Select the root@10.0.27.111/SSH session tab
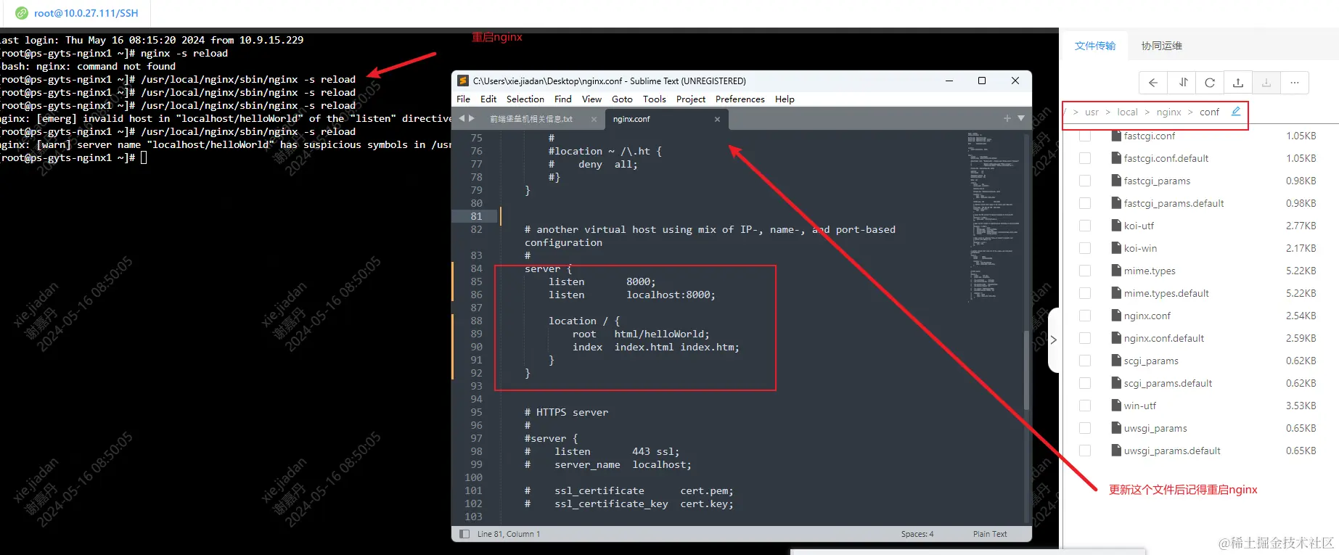 [x=75, y=13]
